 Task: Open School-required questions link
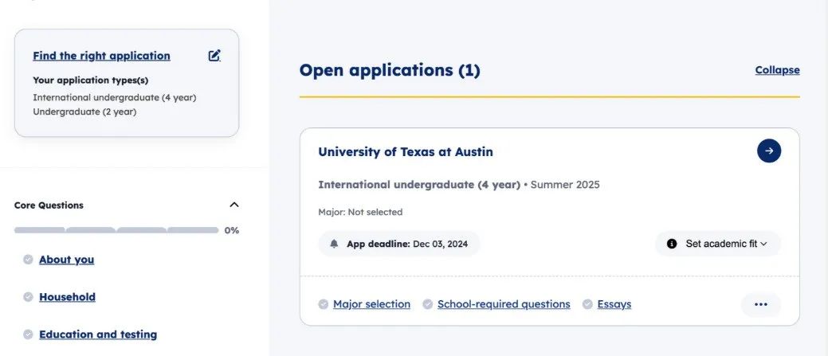[504, 304]
